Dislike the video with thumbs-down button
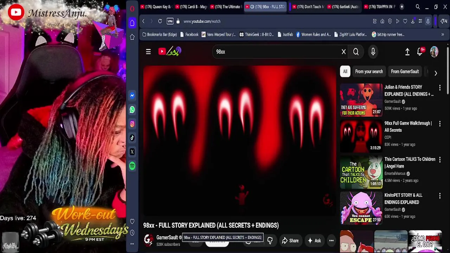The image size is (450, 253). [x=270, y=241]
